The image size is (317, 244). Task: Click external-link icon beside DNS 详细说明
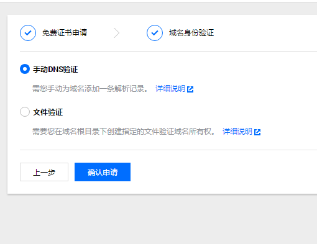click(x=190, y=89)
